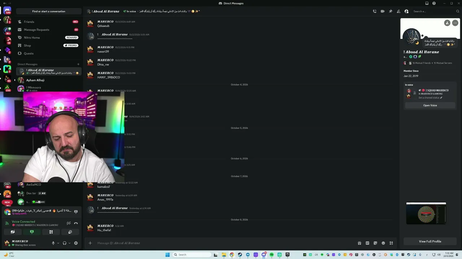Add friends to this DM
This screenshot has height=259, width=462.
(x=398, y=11)
